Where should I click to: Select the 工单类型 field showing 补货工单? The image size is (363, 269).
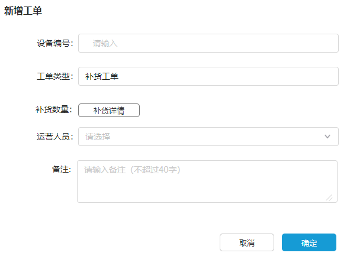(208, 76)
